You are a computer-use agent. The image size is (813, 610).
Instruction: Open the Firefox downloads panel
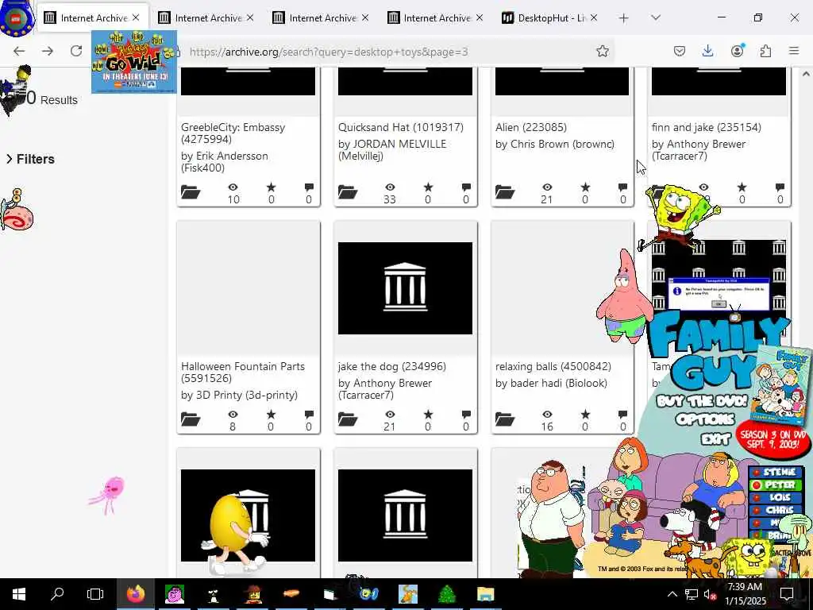[707, 51]
